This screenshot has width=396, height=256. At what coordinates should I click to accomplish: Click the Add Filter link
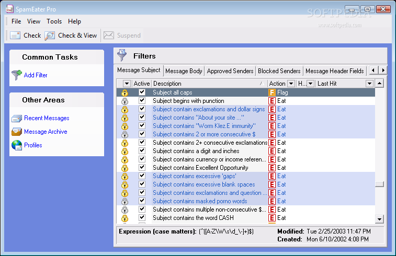[36, 75]
